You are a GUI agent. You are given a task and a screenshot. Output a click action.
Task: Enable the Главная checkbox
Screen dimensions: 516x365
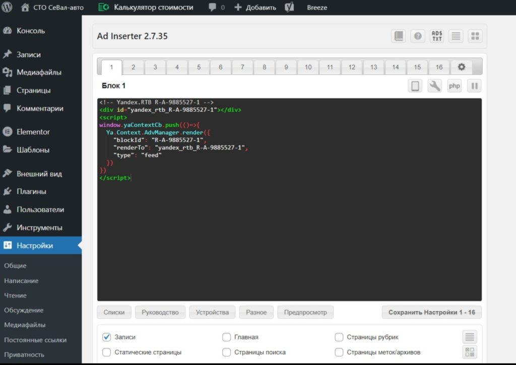point(226,337)
